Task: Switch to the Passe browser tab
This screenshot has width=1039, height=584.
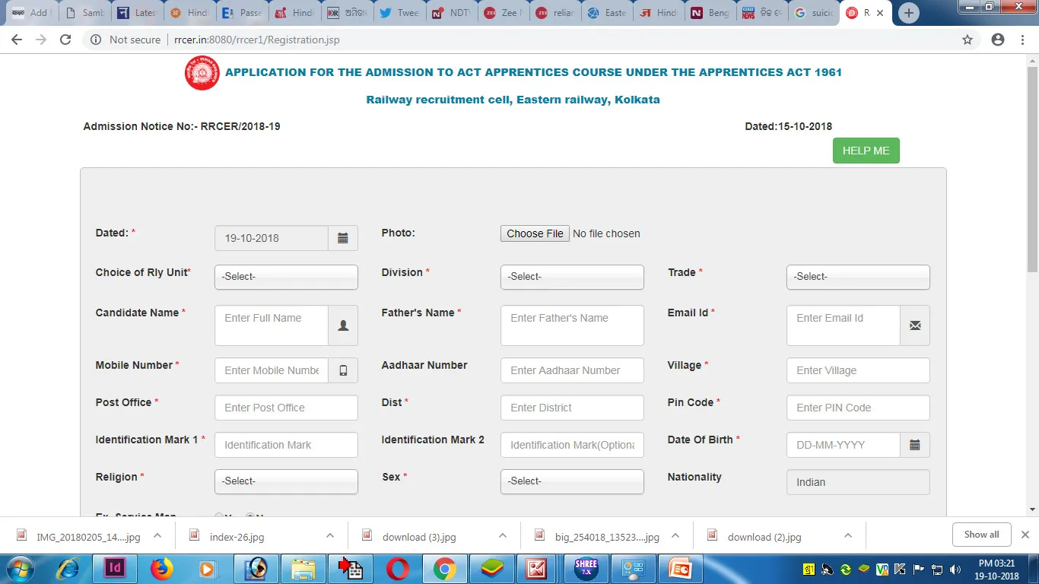Action: [242, 13]
